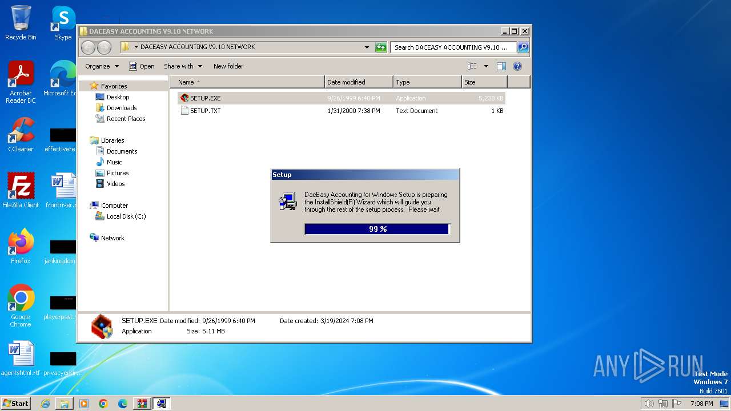Open the agentshtml.rtf document icon
731x411 pixels.
pyautogui.click(x=21, y=358)
